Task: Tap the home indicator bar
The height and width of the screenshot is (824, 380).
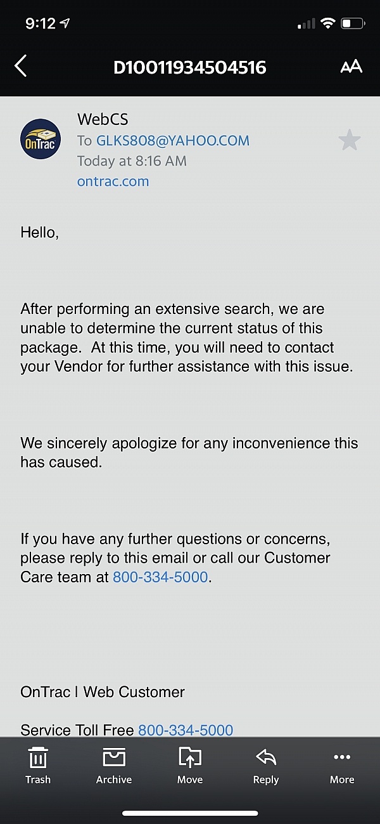Action: (x=190, y=813)
